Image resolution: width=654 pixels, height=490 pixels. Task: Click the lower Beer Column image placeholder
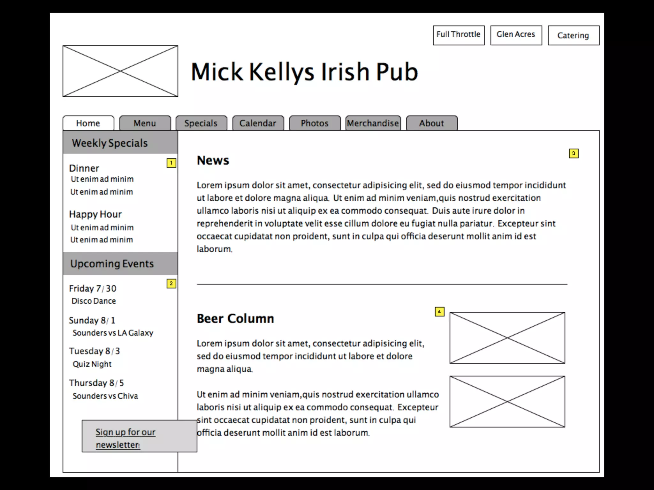[507, 401]
